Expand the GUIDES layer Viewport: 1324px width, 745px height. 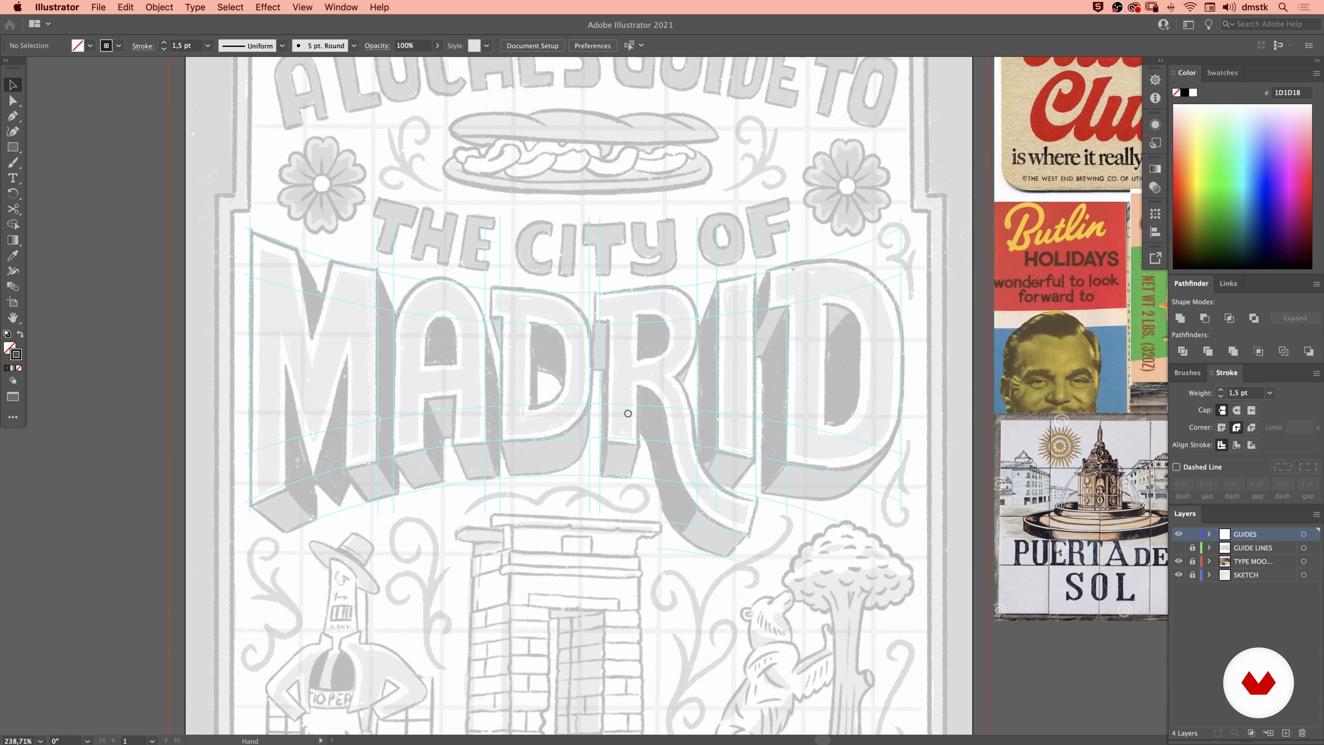point(1209,534)
